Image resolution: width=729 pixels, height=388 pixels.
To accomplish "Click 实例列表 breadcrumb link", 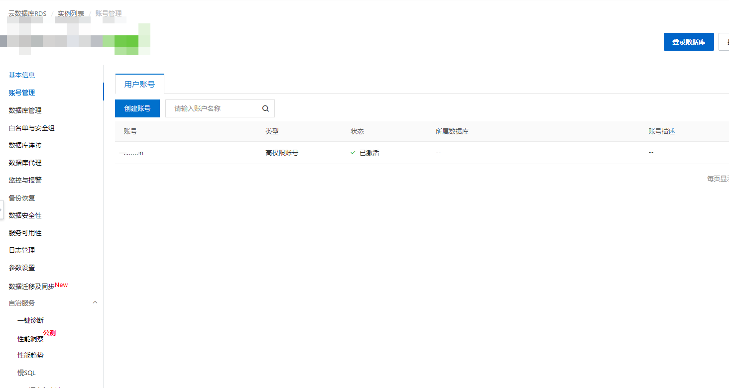I will point(71,13).
